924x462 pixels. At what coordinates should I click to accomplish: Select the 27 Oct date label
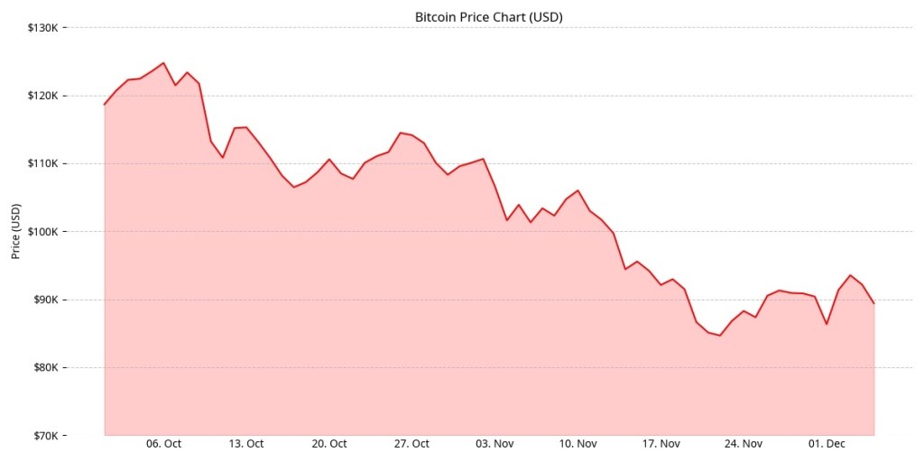point(411,444)
